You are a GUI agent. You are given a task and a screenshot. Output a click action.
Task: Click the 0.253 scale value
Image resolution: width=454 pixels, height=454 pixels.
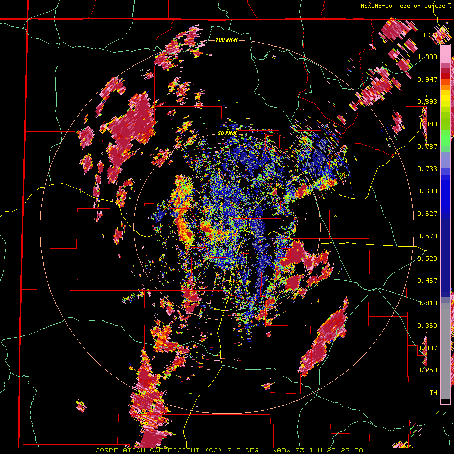[427, 370]
